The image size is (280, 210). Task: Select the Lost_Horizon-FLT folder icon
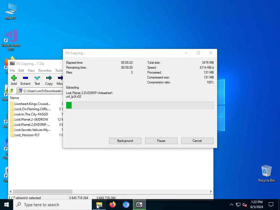point(12,135)
